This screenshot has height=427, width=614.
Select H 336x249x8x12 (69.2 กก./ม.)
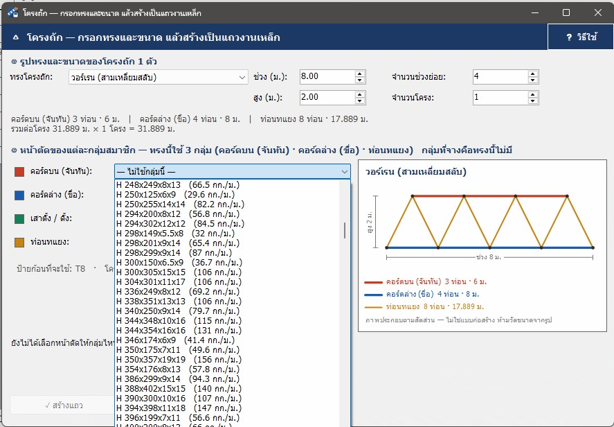(x=227, y=292)
